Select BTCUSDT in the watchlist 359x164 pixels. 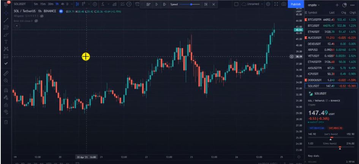(331, 26)
